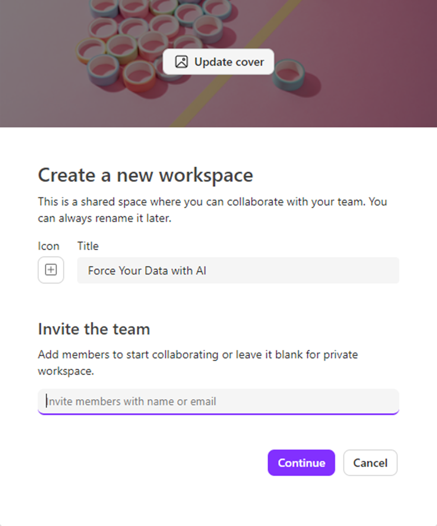Image resolution: width=437 pixels, height=526 pixels.
Task: Click the "Title" label above the field
Action: pyautogui.click(x=88, y=246)
